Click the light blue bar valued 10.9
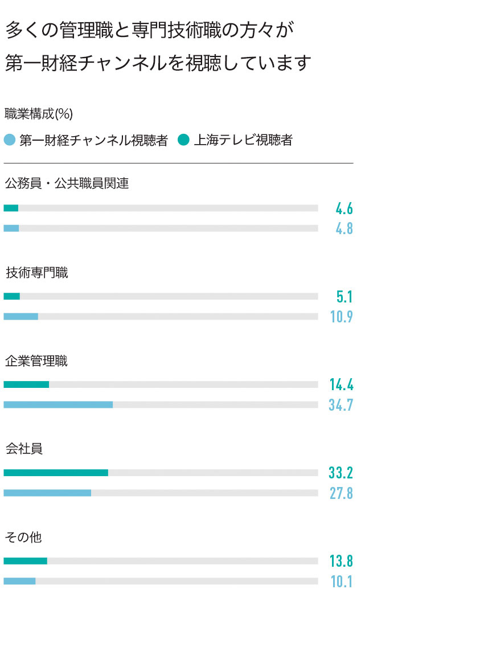This screenshot has height=659, width=484. pos(21,317)
